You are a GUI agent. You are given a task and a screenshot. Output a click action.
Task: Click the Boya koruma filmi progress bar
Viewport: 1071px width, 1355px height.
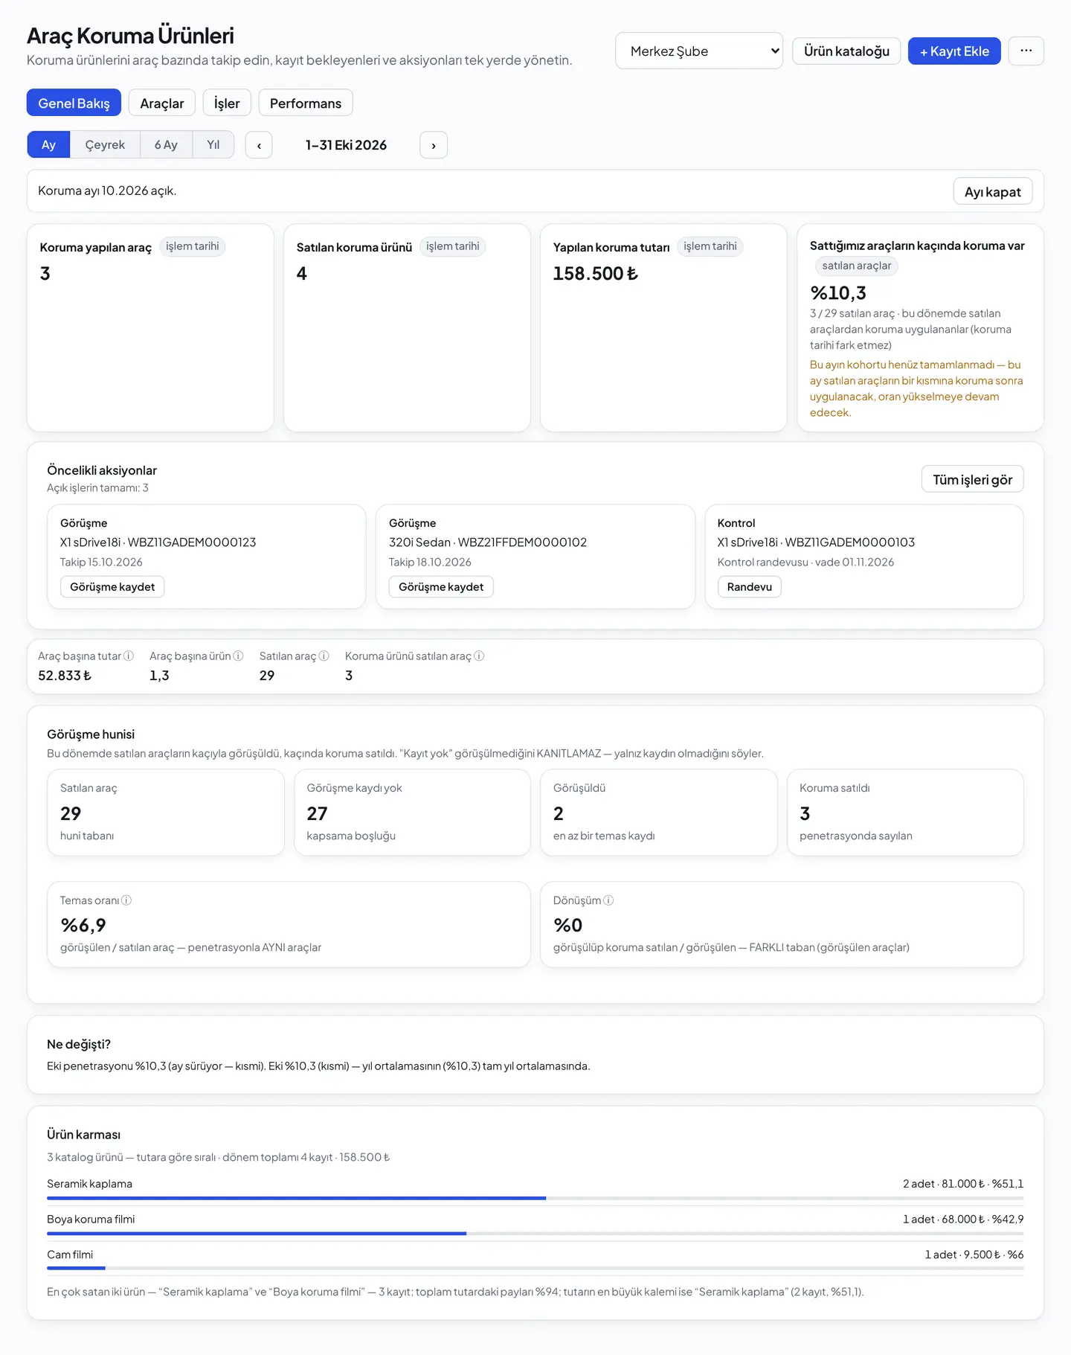535,1234
